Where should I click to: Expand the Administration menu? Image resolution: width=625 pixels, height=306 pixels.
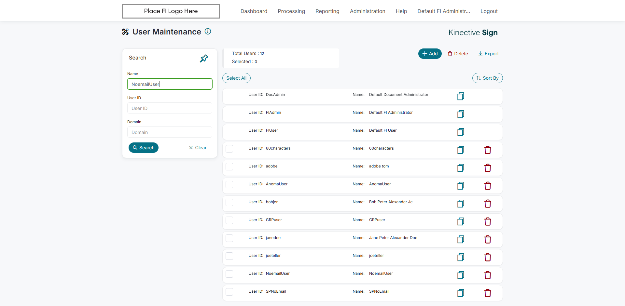(x=367, y=11)
